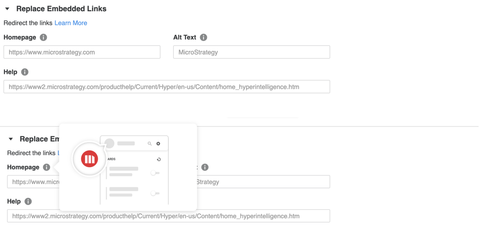Open the Learn More link
Image resolution: width=501 pixels, height=230 pixels.
[x=71, y=23]
